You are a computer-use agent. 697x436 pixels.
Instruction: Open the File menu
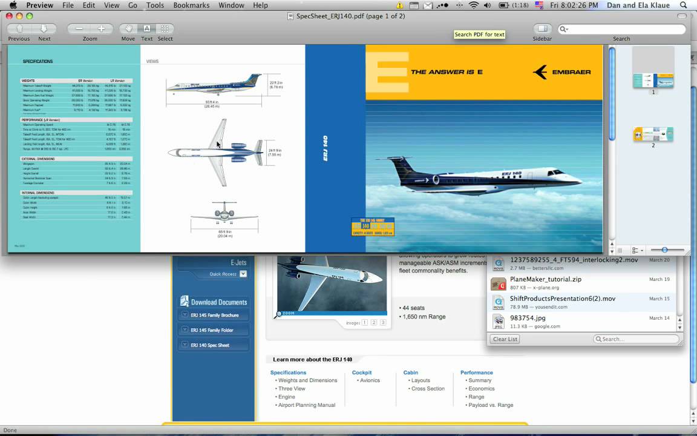(x=68, y=5)
